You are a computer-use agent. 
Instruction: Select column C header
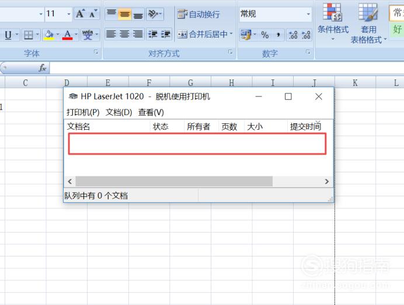pos(25,83)
